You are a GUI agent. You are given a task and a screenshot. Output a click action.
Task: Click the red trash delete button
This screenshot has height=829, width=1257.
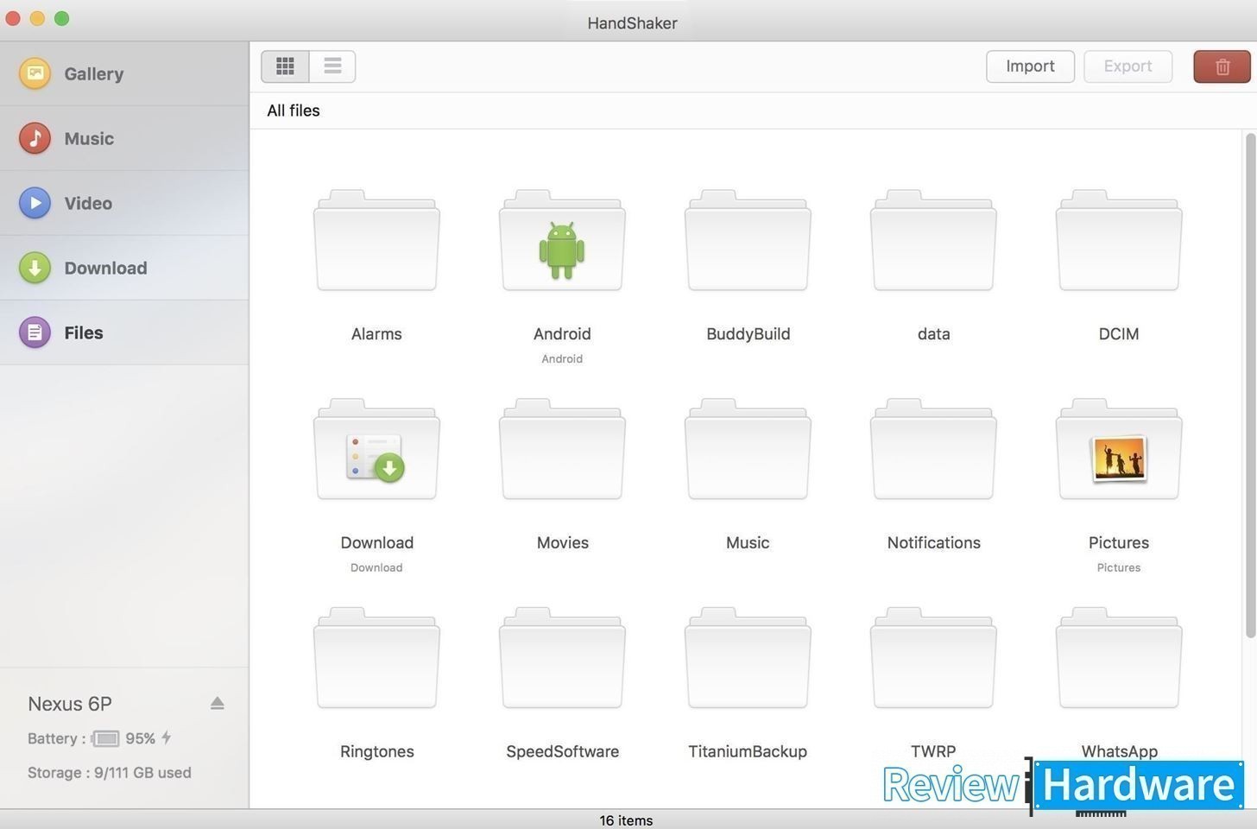tap(1222, 66)
